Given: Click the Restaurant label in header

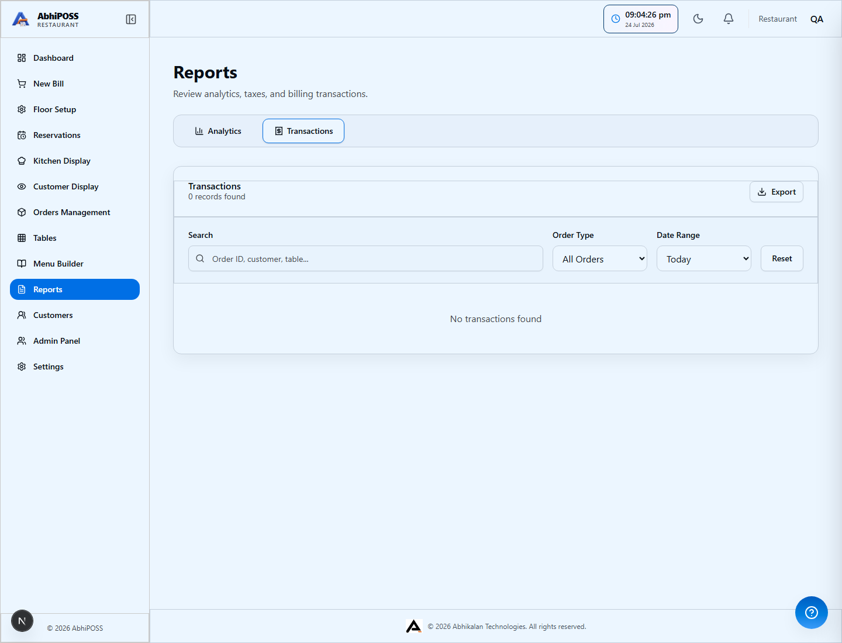Looking at the screenshot, I should (x=778, y=19).
